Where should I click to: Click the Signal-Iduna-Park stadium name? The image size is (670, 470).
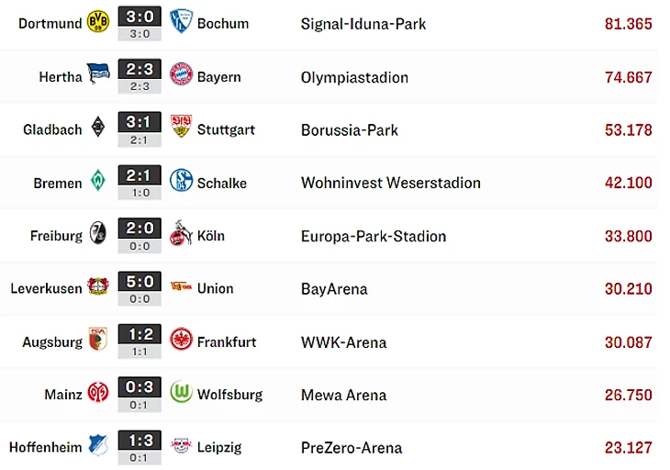pos(363,24)
